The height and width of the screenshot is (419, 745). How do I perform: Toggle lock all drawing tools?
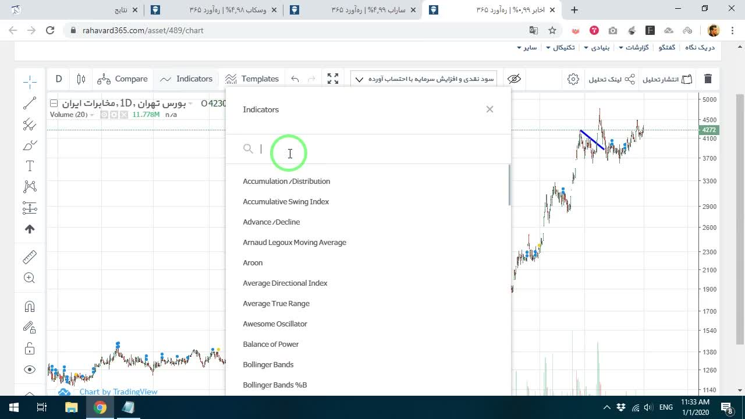[x=30, y=349]
